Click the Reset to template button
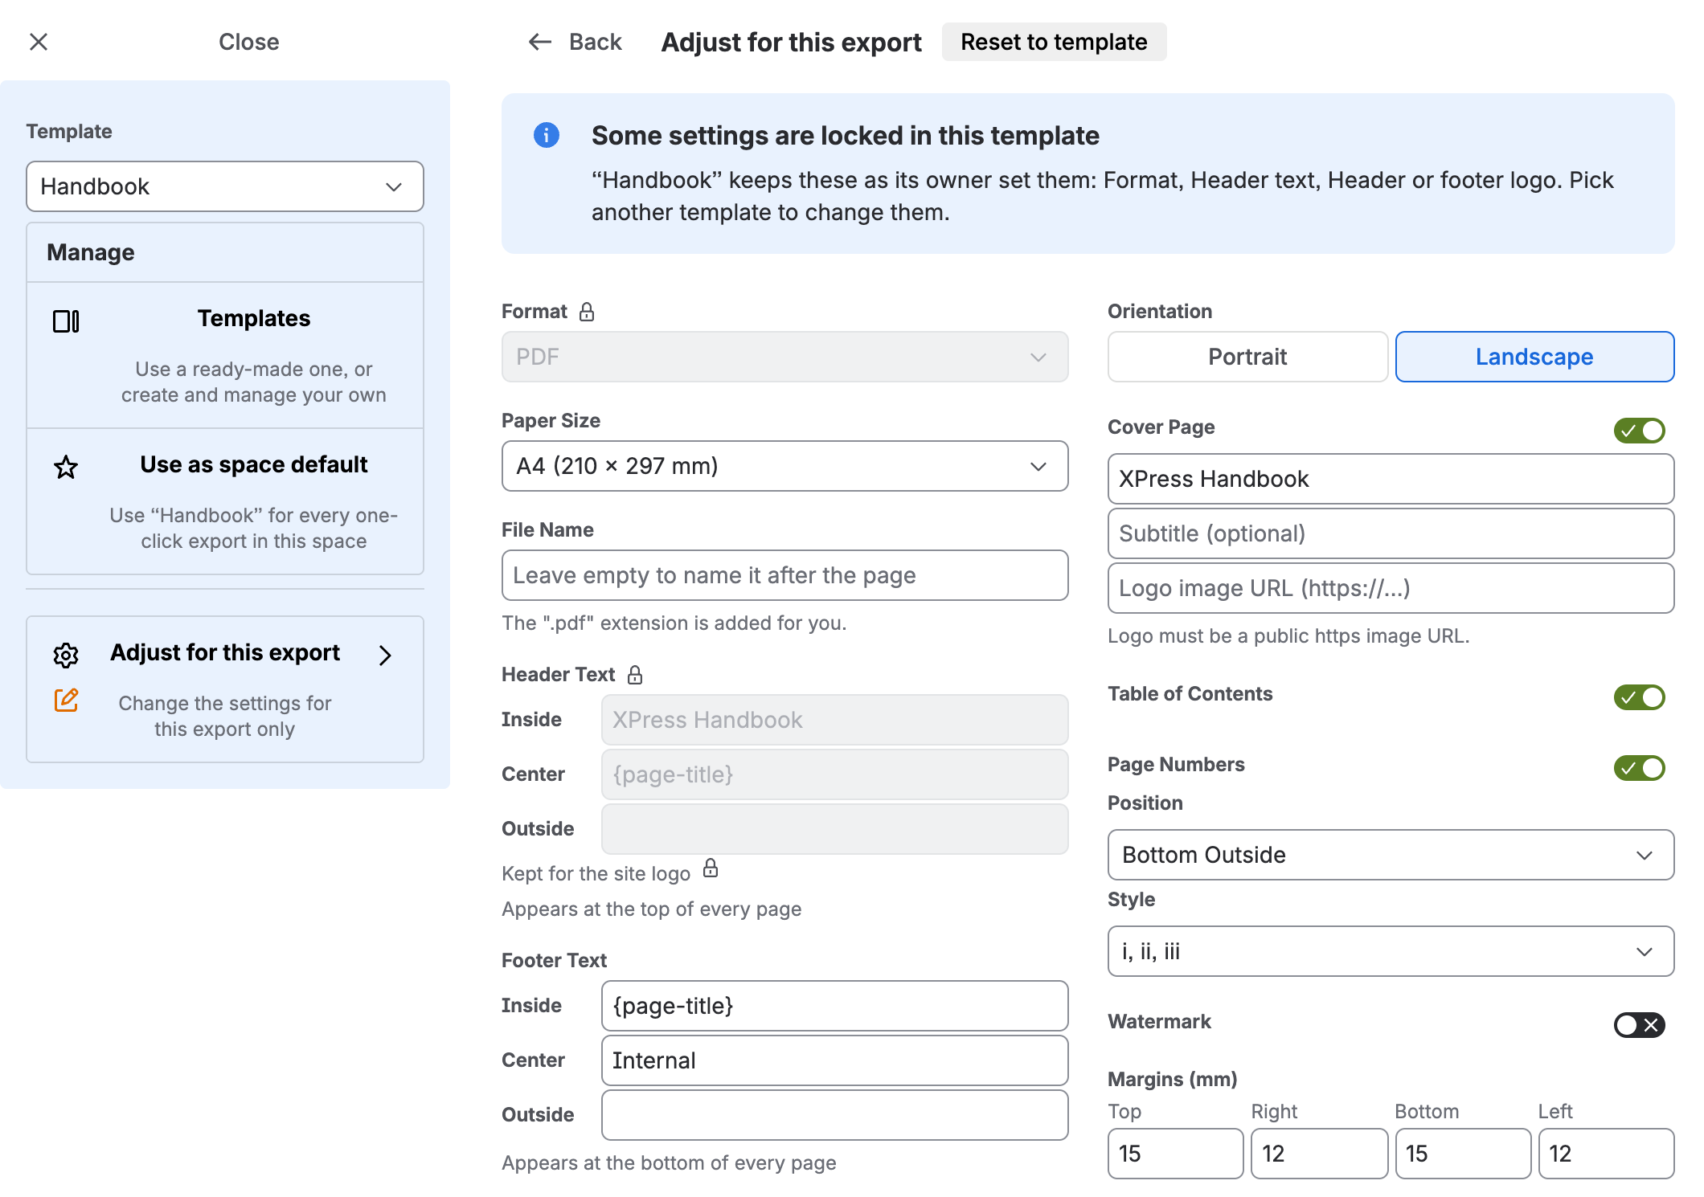This screenshot has width=1704, height=1197. [1054, 42]
